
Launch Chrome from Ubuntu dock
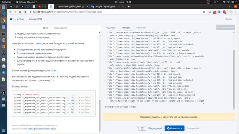pyautogui.click(x=3, y=20)
